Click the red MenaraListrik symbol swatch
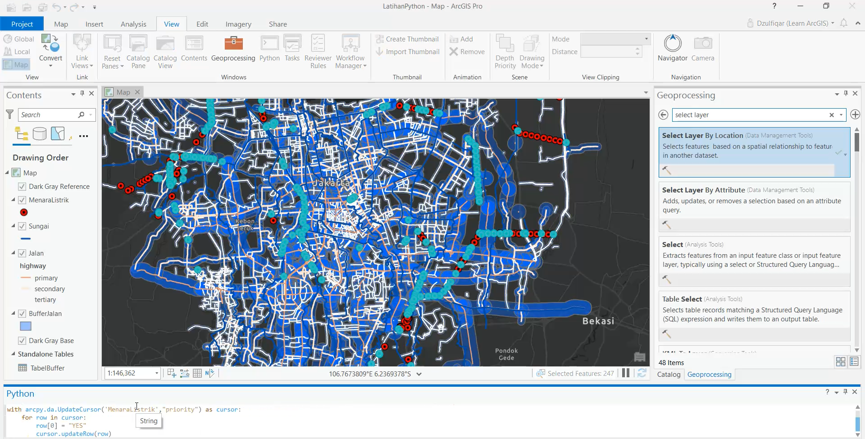The height and width of the screenshot is (439, 865). 24,212
